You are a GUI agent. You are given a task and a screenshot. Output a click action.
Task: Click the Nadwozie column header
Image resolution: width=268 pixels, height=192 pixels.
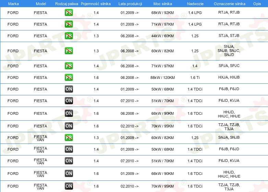(195, 4)
